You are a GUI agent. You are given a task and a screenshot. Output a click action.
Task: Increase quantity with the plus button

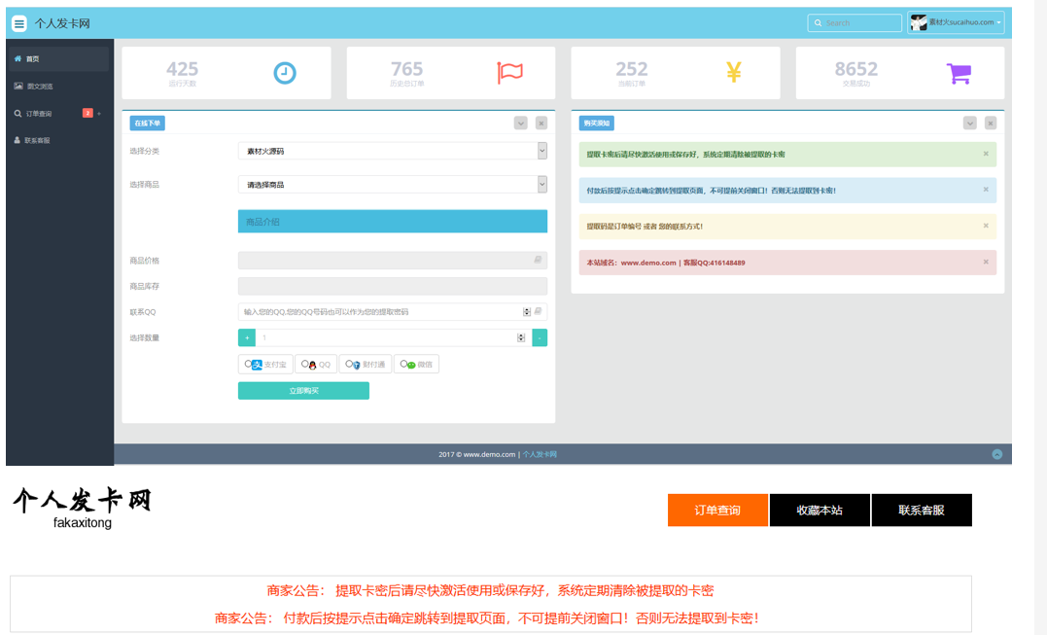pyautogui.click(x=247, y=337)
